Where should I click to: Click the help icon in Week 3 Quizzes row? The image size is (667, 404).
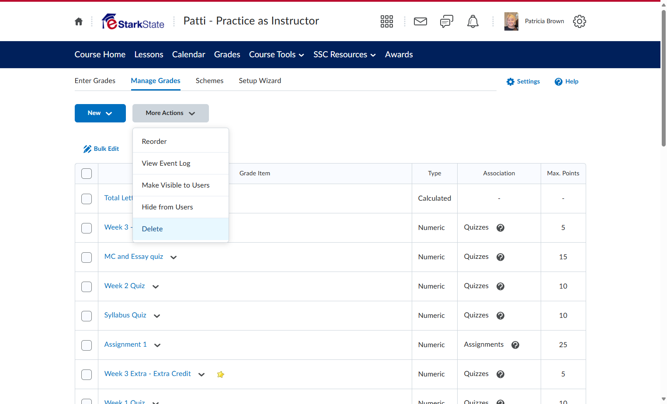click(x=501, y=228)
